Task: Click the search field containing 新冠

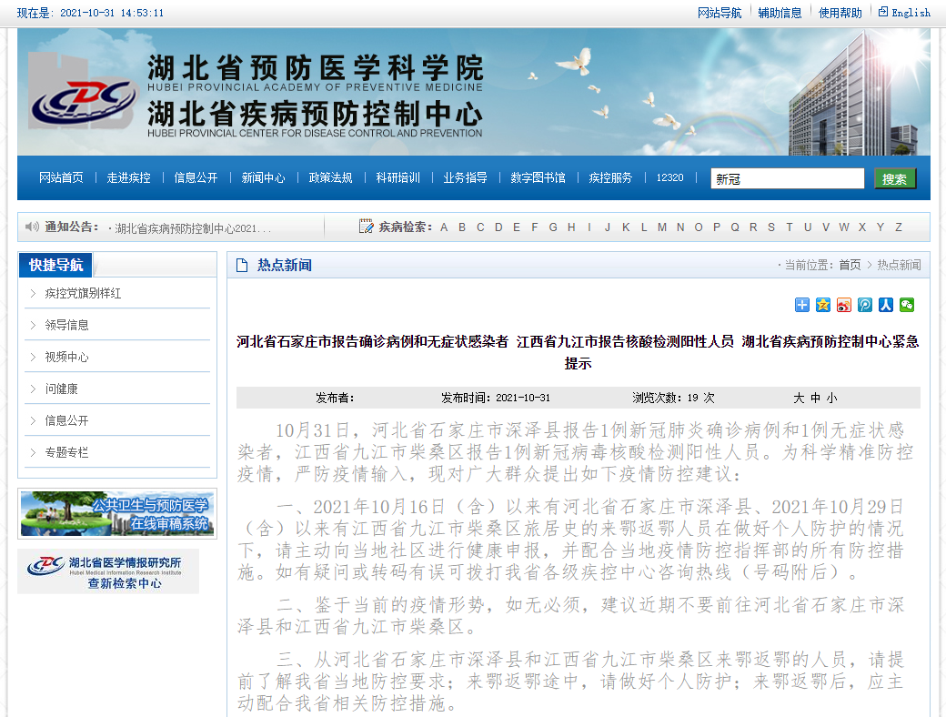Action: pos(788,178)
